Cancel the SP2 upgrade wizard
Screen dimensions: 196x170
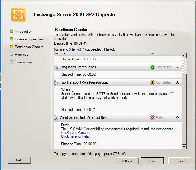coord(180,161)
